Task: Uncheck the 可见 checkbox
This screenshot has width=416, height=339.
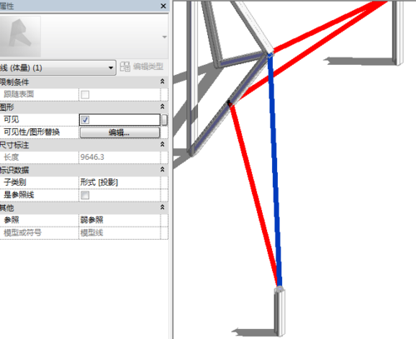Action: [x=85, y=120]
